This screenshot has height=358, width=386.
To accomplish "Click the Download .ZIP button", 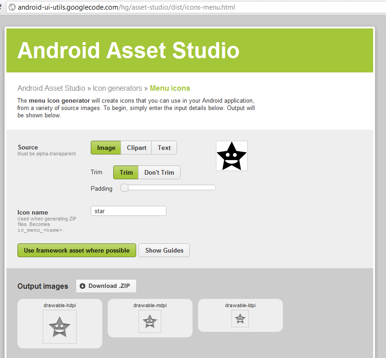I will click(x=106, y=286).
